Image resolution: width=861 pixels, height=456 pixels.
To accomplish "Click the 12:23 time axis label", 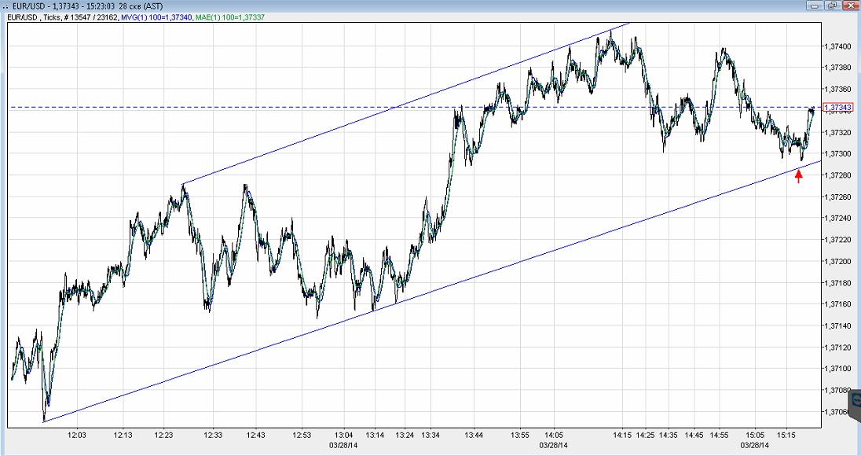I will 163,435.
